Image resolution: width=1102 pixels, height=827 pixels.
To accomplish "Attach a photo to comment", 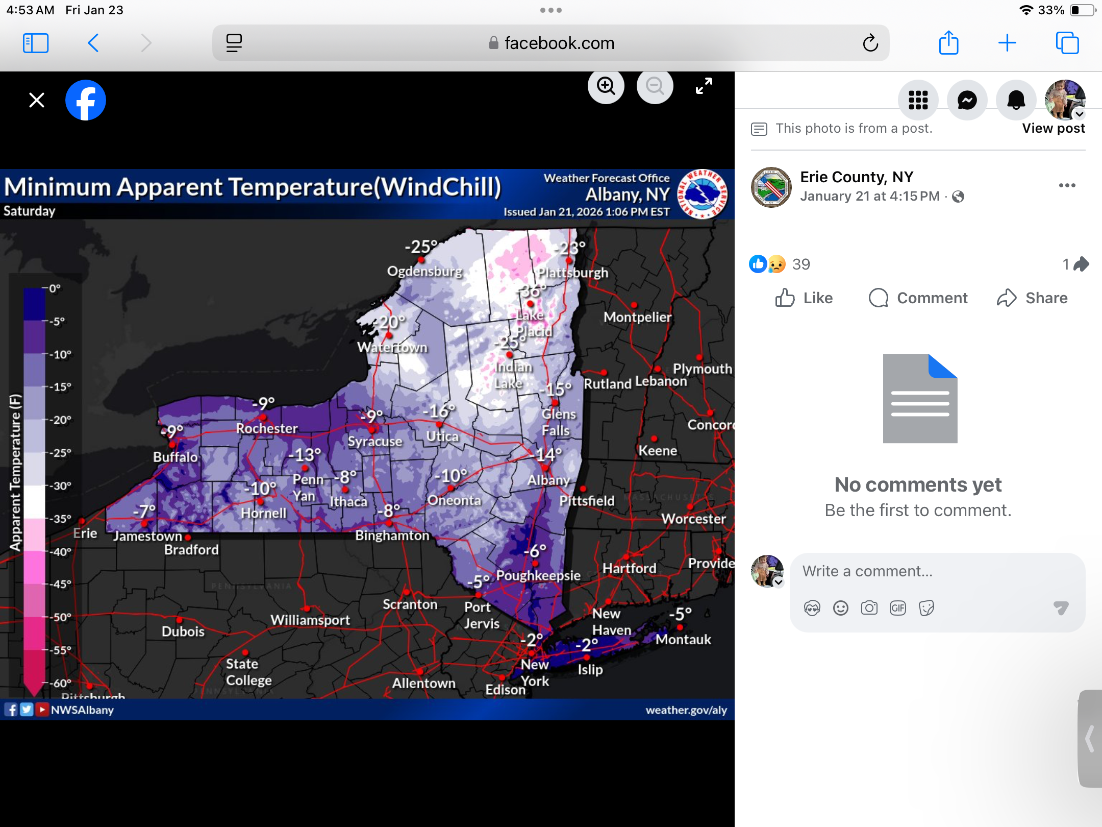I will tap(869, 608).
